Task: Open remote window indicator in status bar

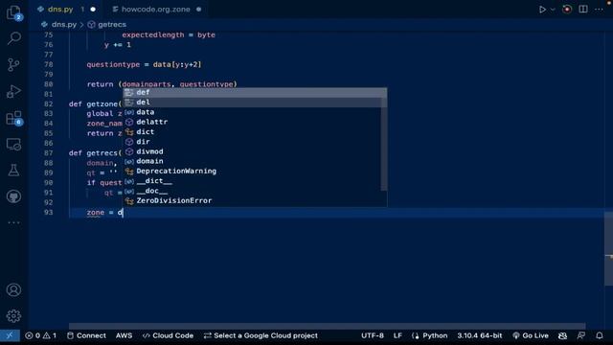Action: point(10,335)
